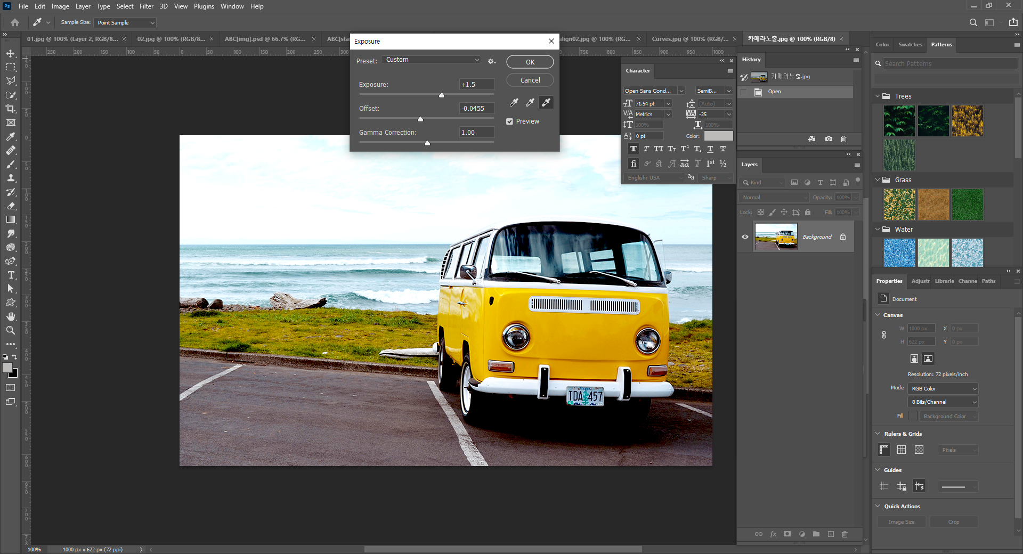Click the Open state in History
The image size is (1023, 554).
(x=795, y=92)
